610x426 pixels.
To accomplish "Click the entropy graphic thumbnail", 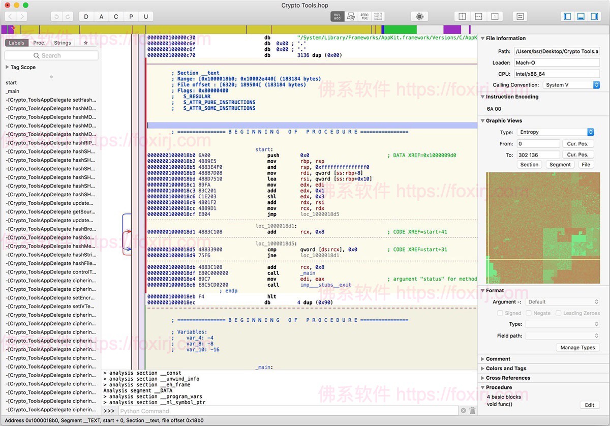I will [542, 229].
